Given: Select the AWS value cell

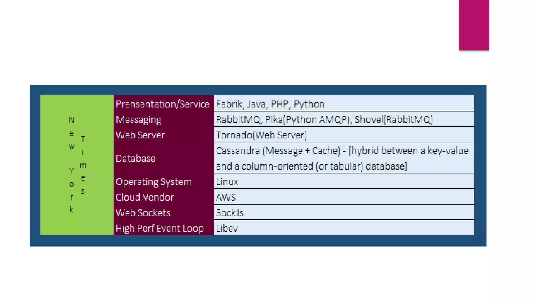Looking at the screenshot, I should (226, 197).
